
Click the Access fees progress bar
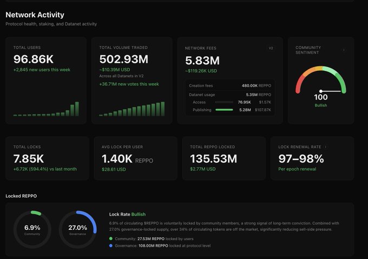[x=225, y=102]
